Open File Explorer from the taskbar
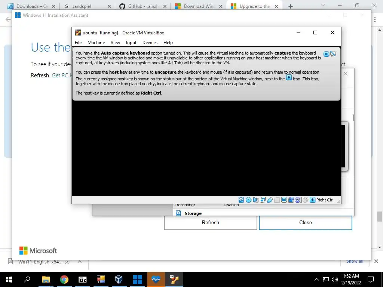Screen dimensions: 383x287 click(46, 280)
